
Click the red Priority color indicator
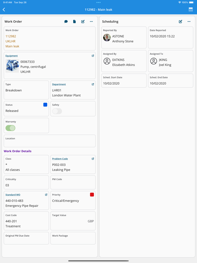tap(92, 195)
